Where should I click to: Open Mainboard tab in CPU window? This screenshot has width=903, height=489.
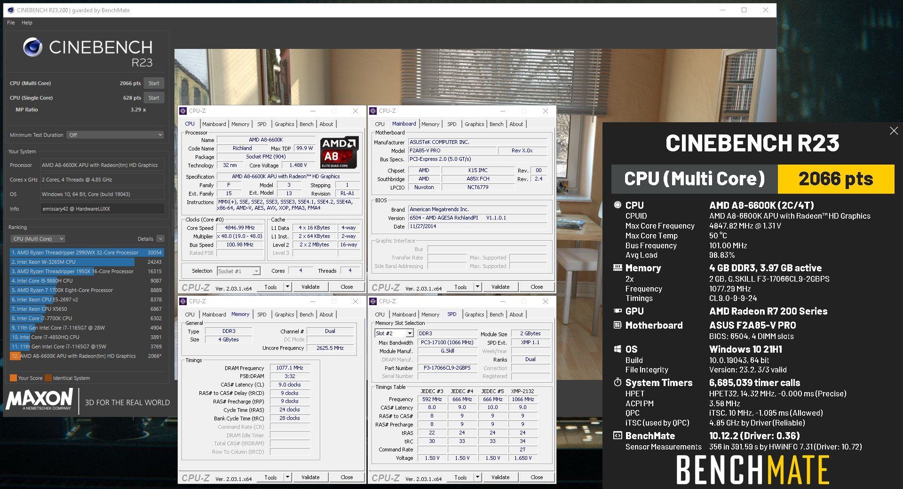214,124
